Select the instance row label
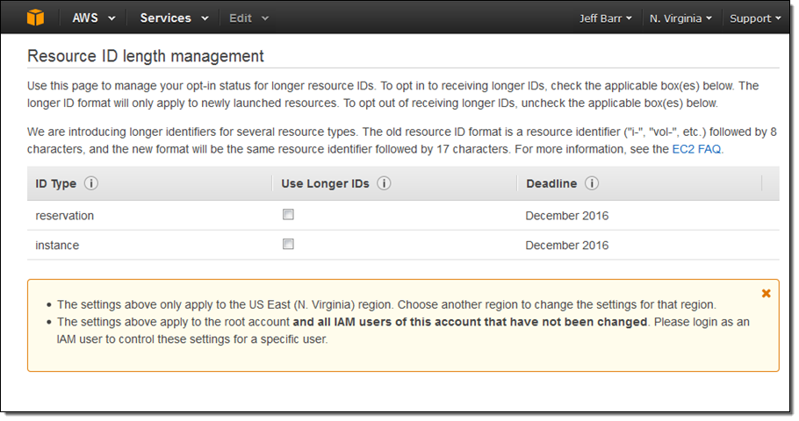799x421 pixels. 57,246
